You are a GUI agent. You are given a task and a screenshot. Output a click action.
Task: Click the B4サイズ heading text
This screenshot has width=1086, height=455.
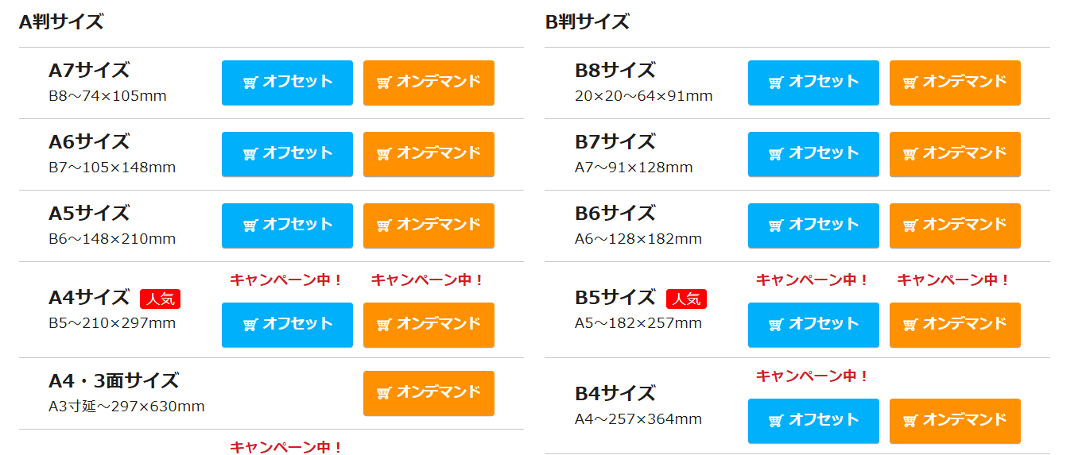615,394
